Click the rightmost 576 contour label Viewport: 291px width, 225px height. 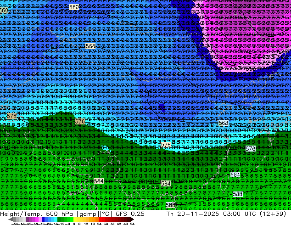tap(250, 148)
